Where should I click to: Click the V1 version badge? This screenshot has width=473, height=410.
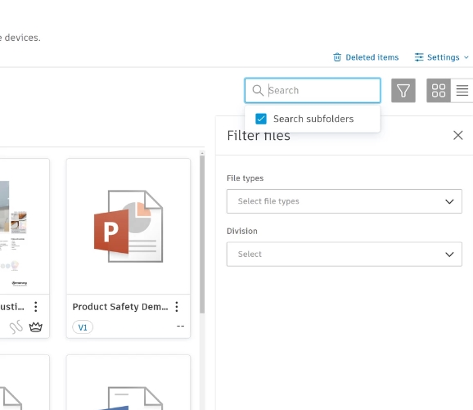pos(83,327)
